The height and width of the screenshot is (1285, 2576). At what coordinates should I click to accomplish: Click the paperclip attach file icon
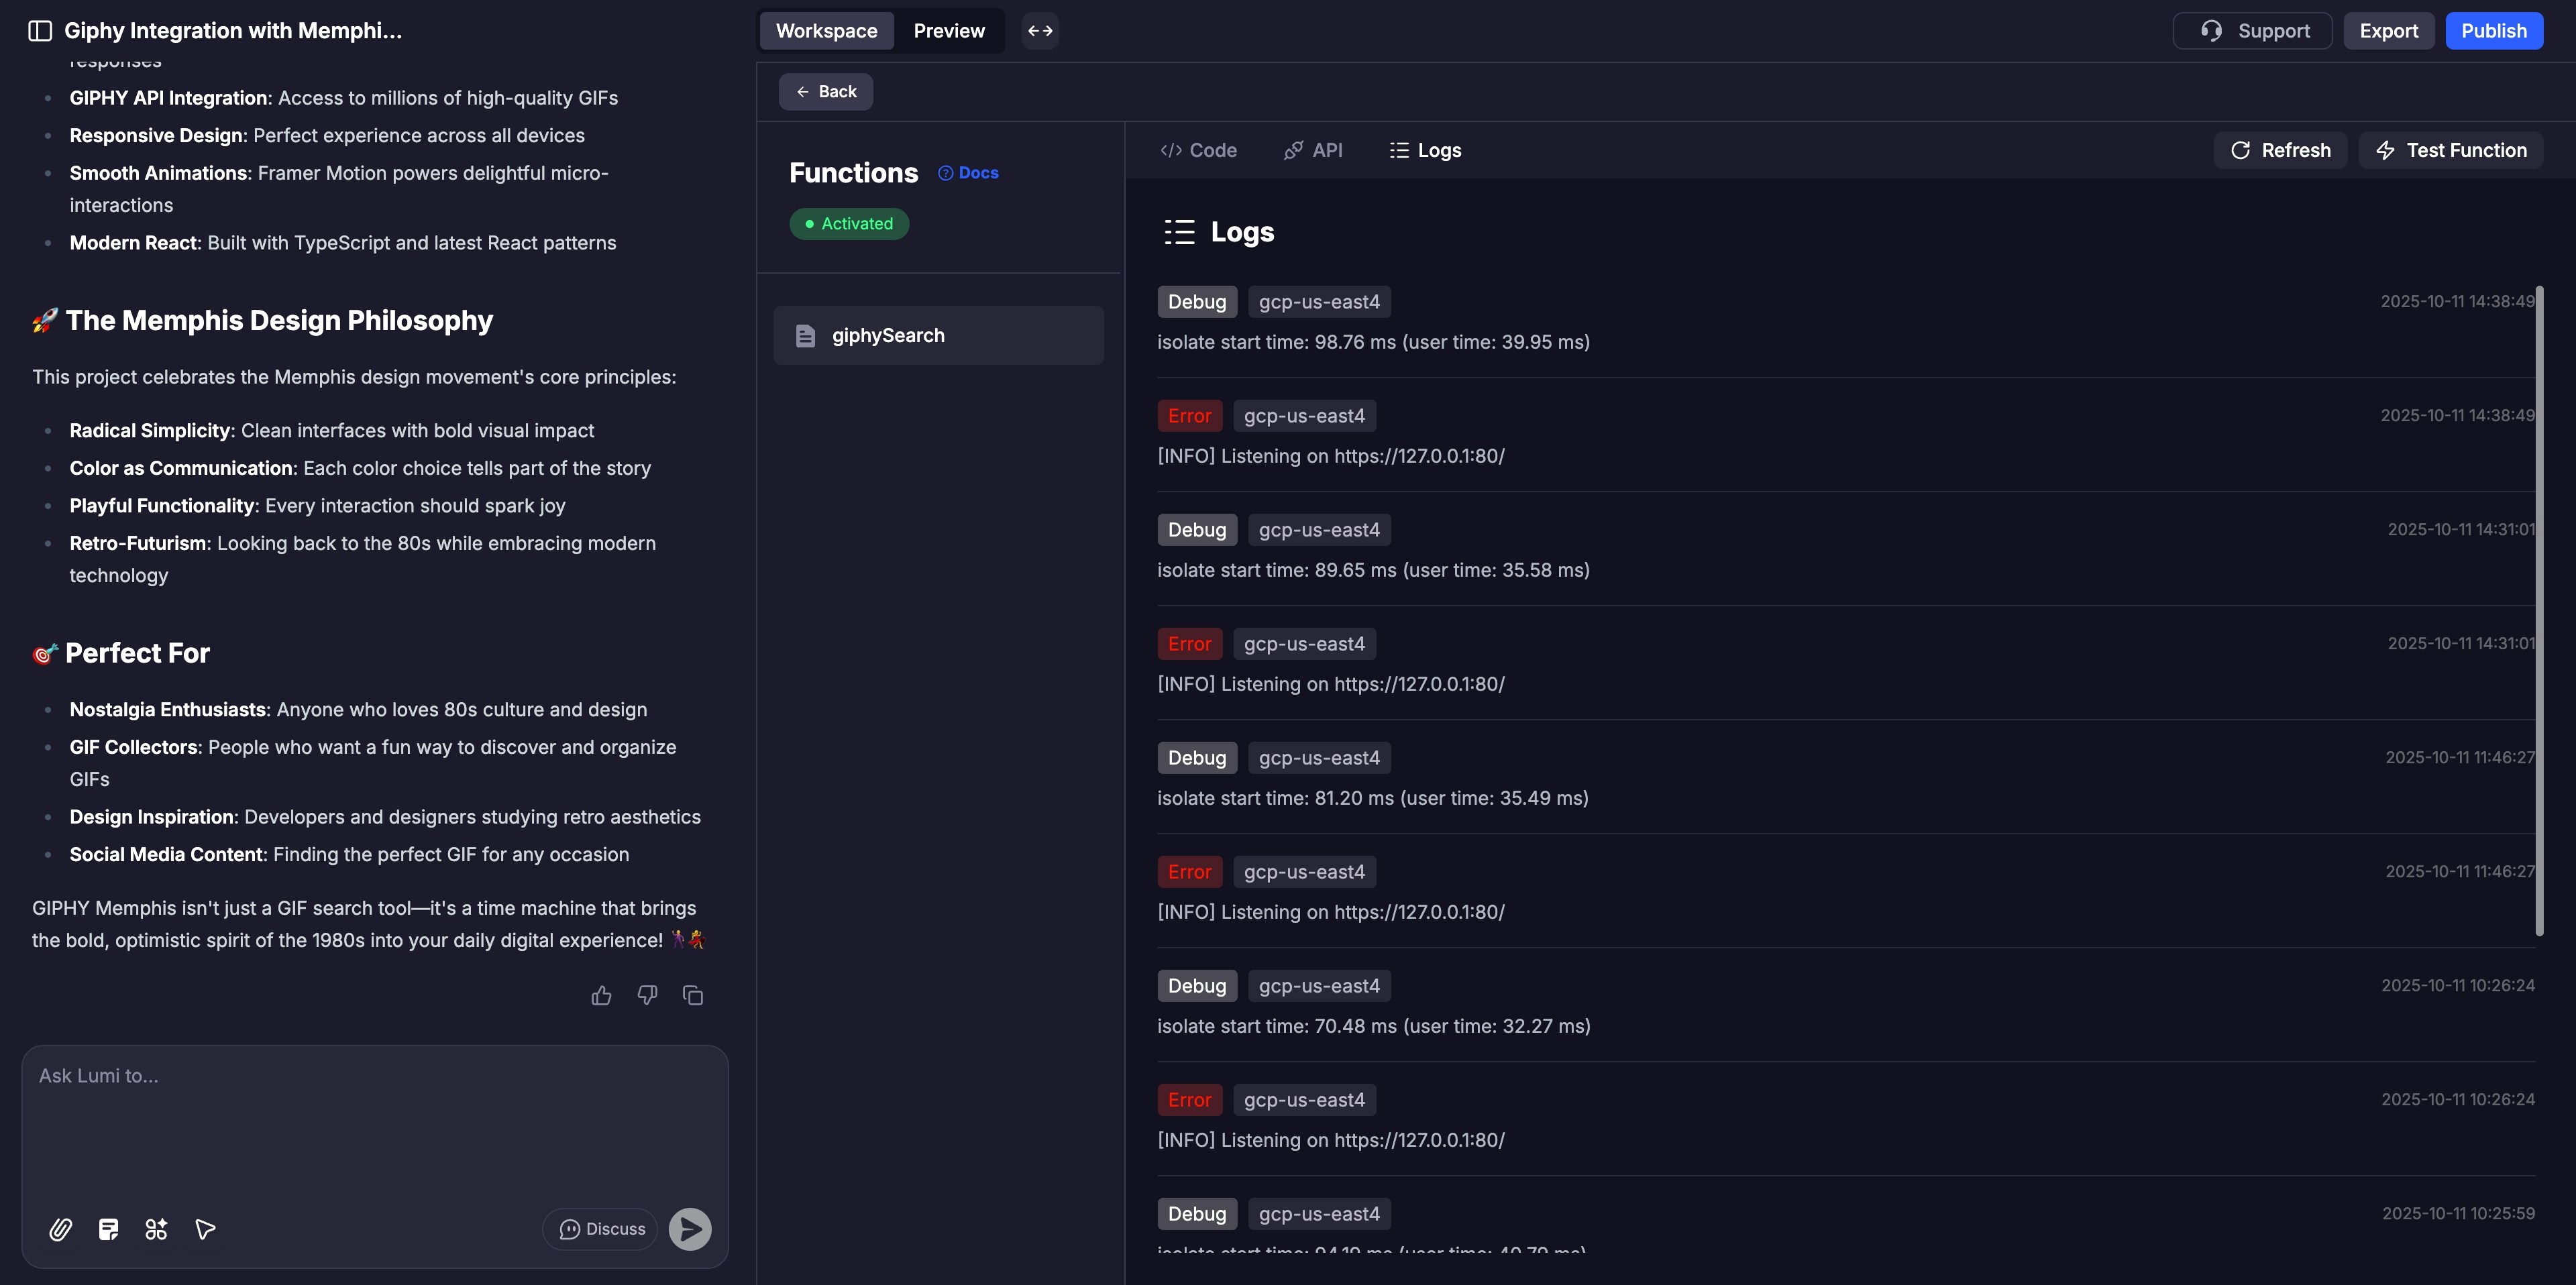(x=60, y=1229)
